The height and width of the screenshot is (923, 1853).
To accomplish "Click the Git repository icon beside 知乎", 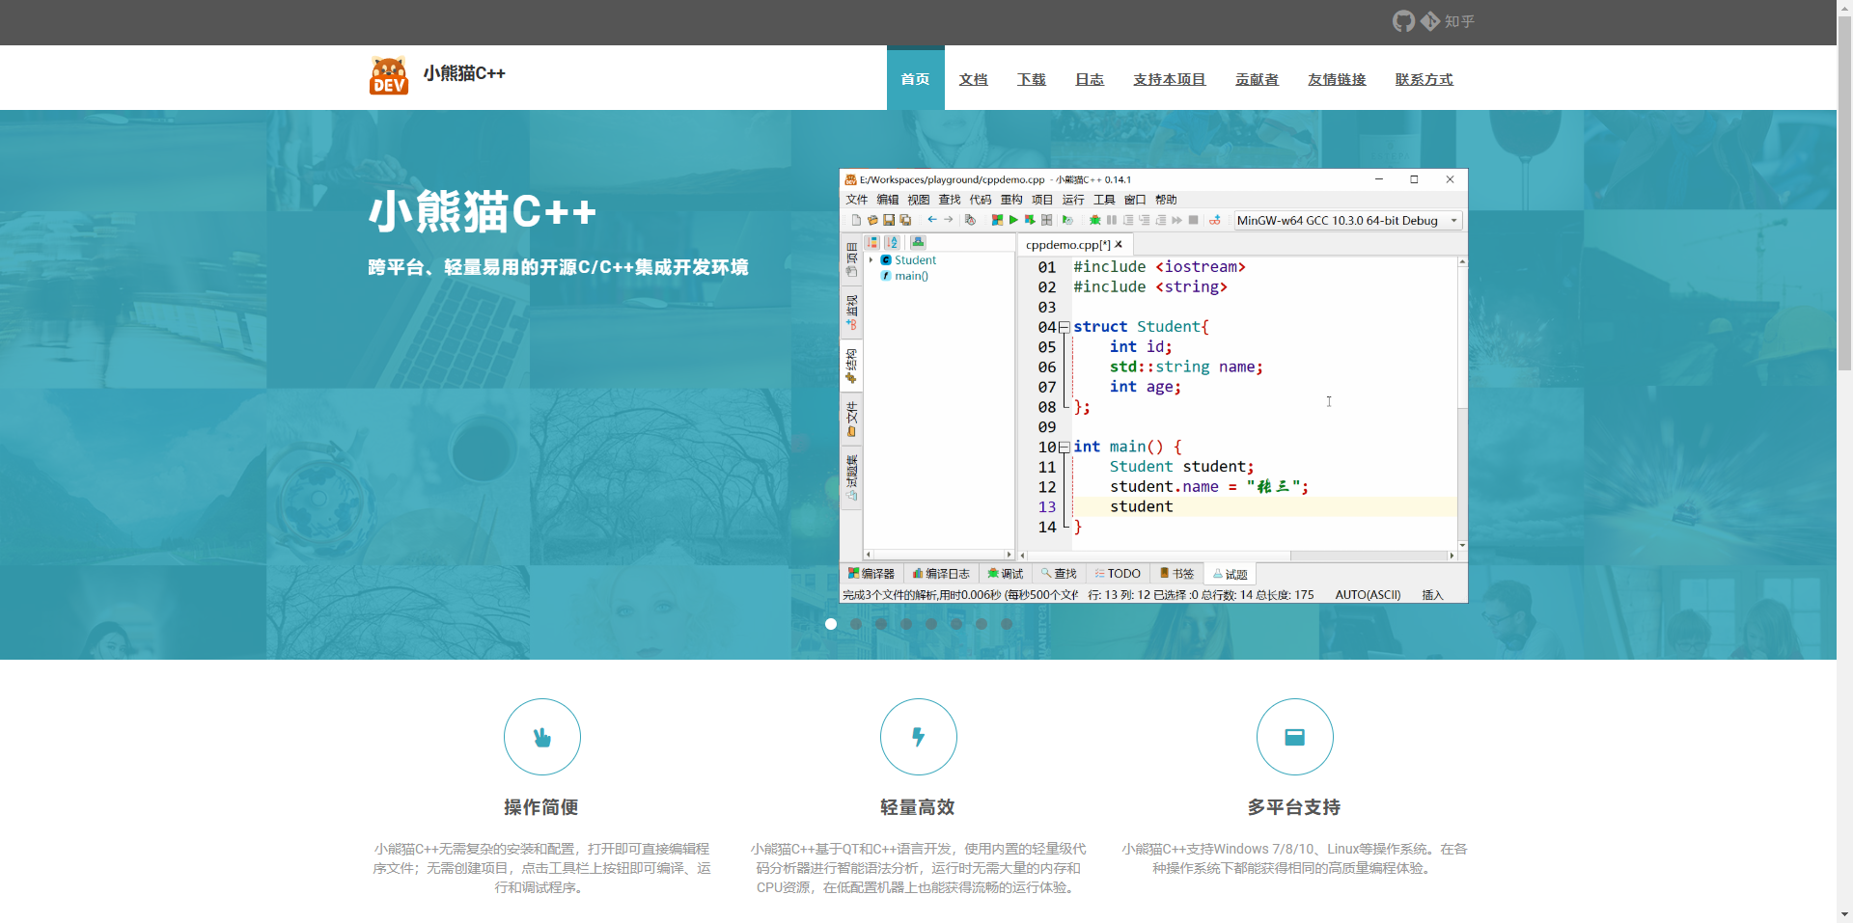I will coord(1429,21).
